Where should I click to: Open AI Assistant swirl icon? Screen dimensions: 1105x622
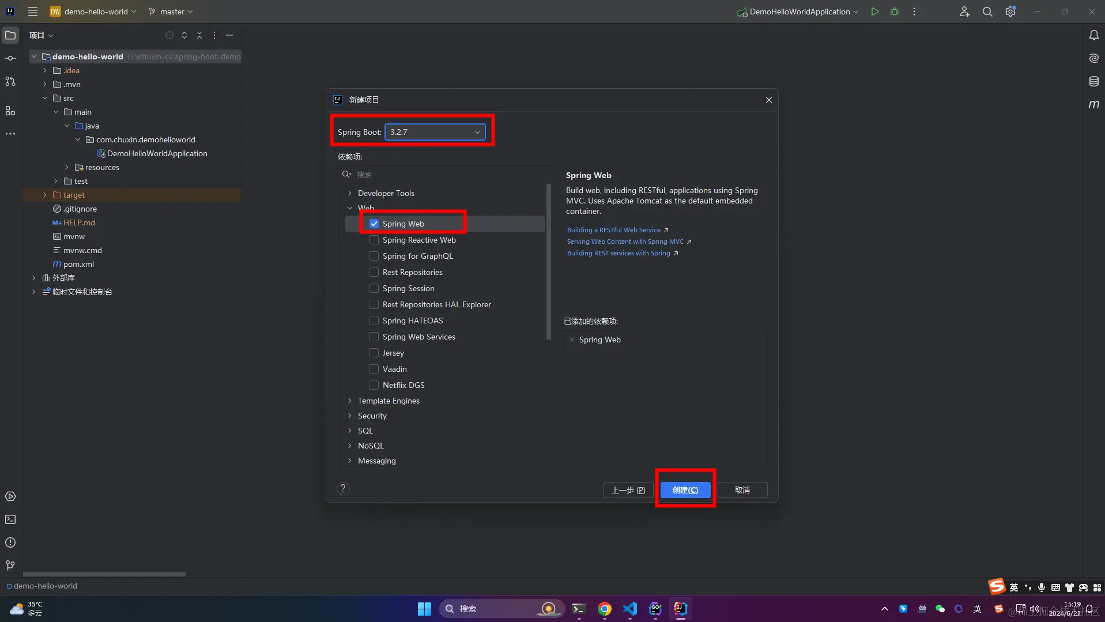(x=1093, y=58)
